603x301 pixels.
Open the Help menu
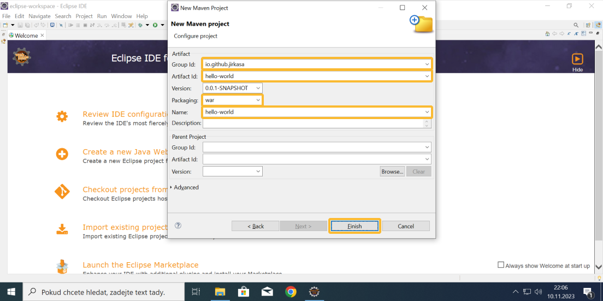[x=142, y=16]
